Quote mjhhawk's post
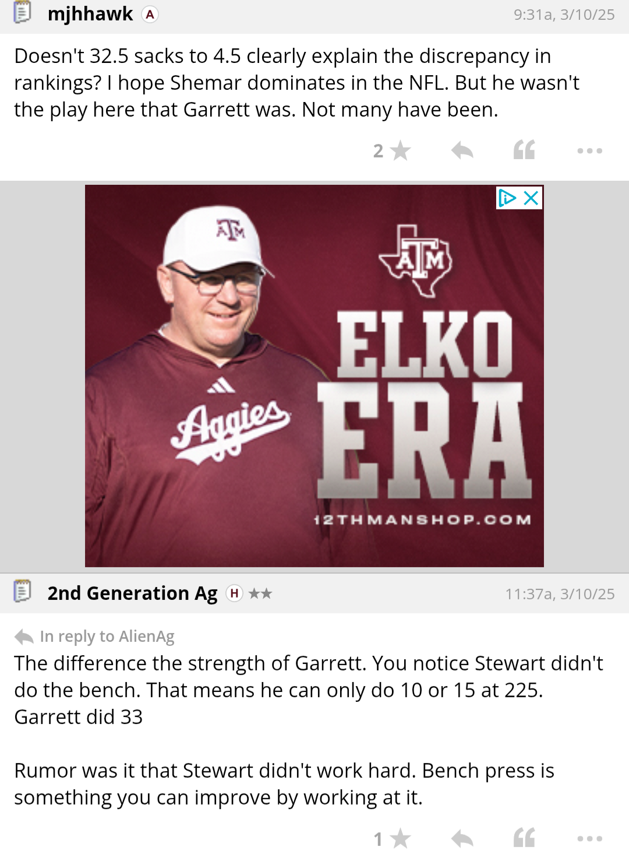629x857 pixels. [x=524, y=150]
